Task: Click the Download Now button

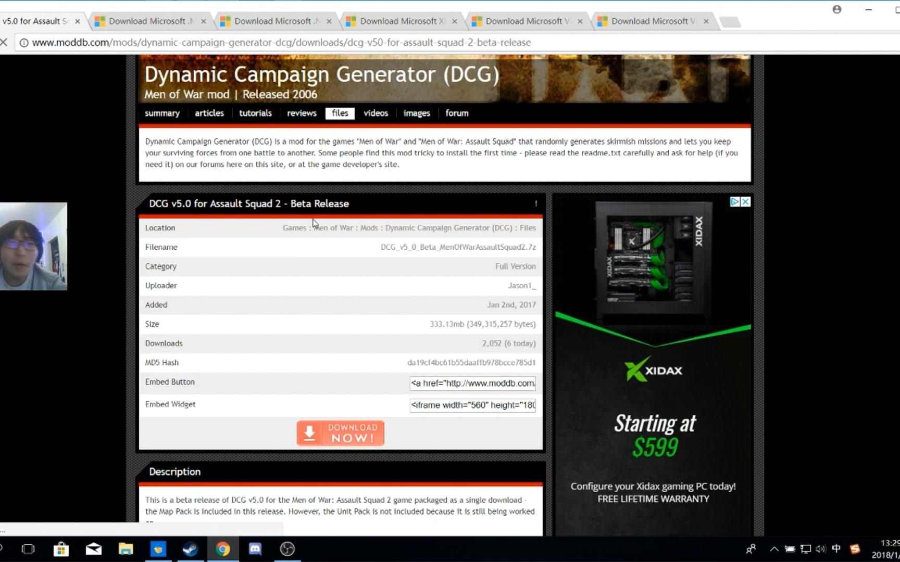Action: (341, 433)
